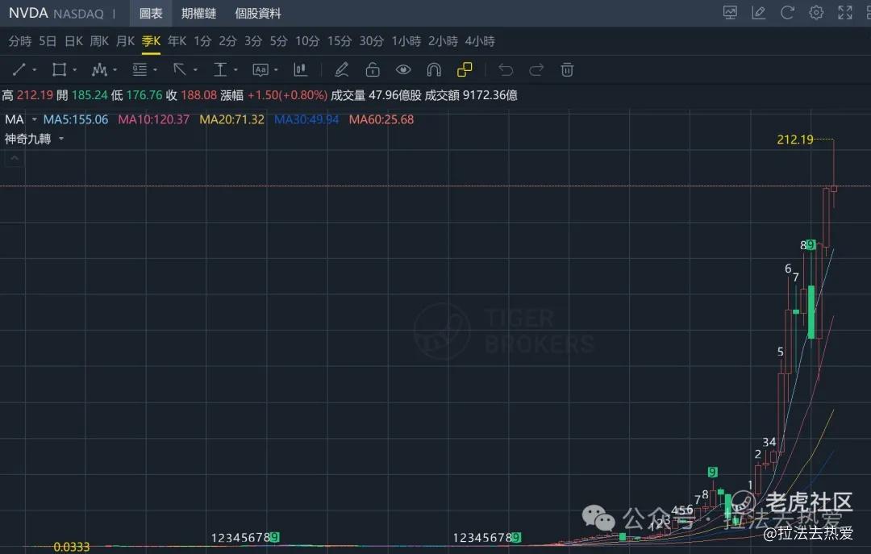Open the rectangle shape options arrow
The height and width of the screenshot is (554, 871).
coord(74,70)
